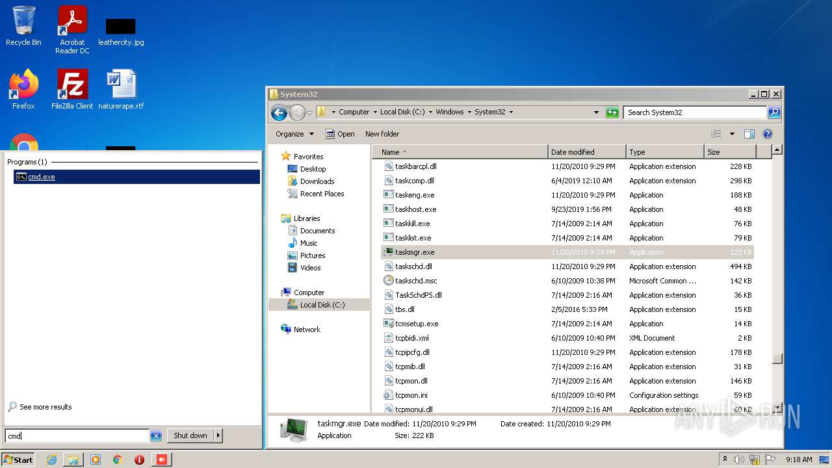Screen dimensions: 832x468
Task: Open the Organize dropdown menu
Action: click(x=294, y=134)
